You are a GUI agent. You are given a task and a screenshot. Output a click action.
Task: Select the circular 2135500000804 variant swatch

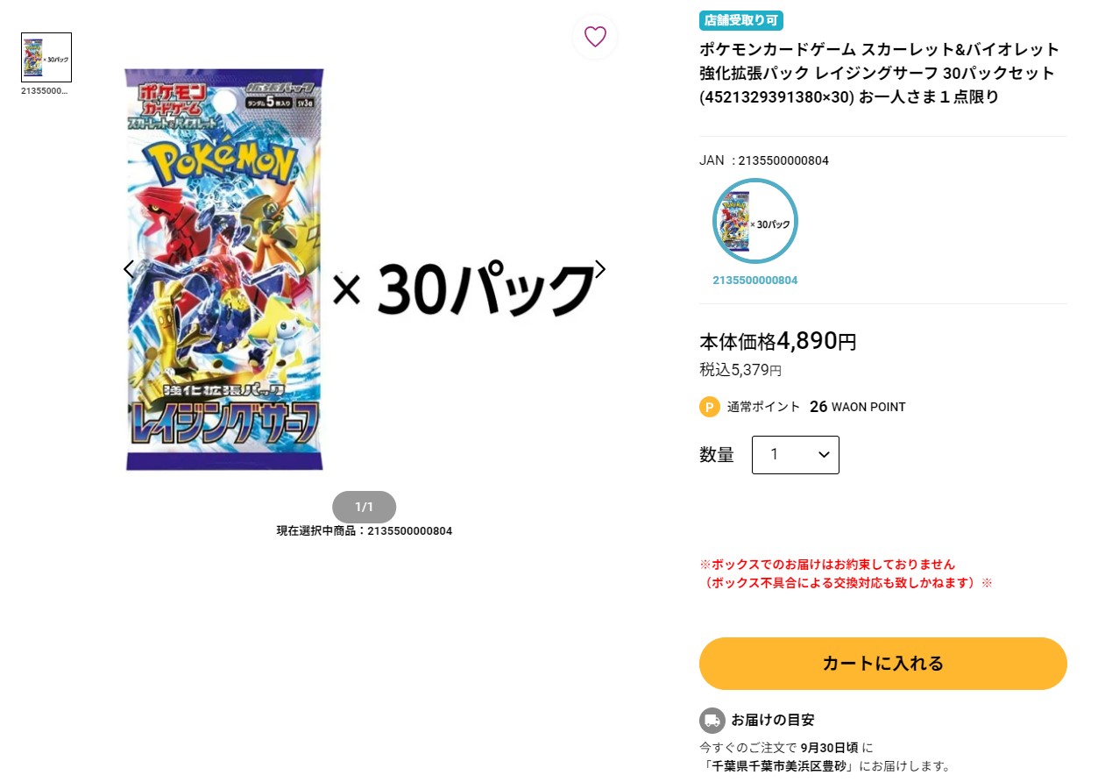(x=755, y=221)
